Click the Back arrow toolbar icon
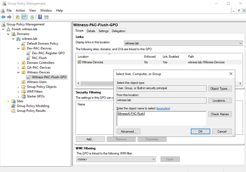Viewport: 246px width, 172px height. [x=3, y=17]
